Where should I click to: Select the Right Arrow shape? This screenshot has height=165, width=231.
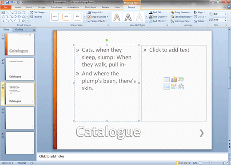15,17
